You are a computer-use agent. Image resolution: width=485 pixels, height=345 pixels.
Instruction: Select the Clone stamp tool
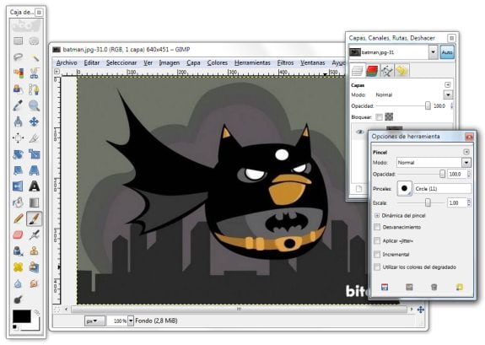pos(34,251)
